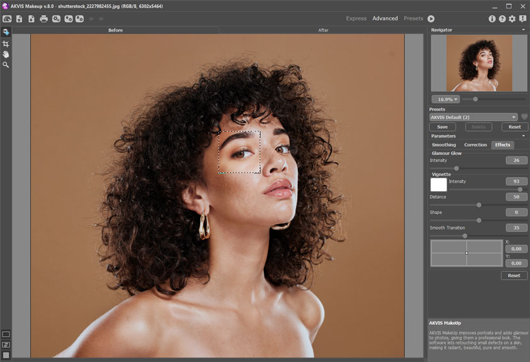Adjust Vignette Distance slider

click(478, 205)
